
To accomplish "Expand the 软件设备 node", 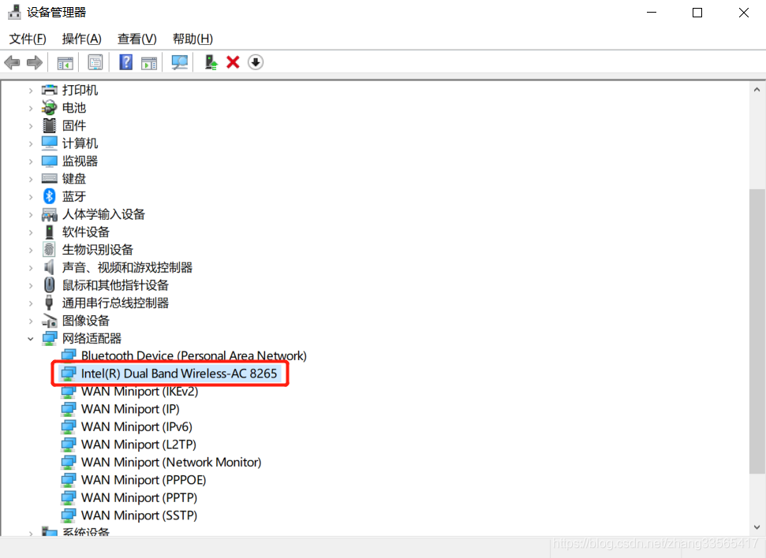I will pos(31,232).
